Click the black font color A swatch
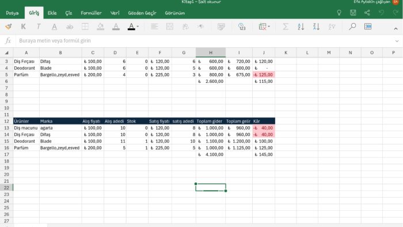 (x=131, y=27)
